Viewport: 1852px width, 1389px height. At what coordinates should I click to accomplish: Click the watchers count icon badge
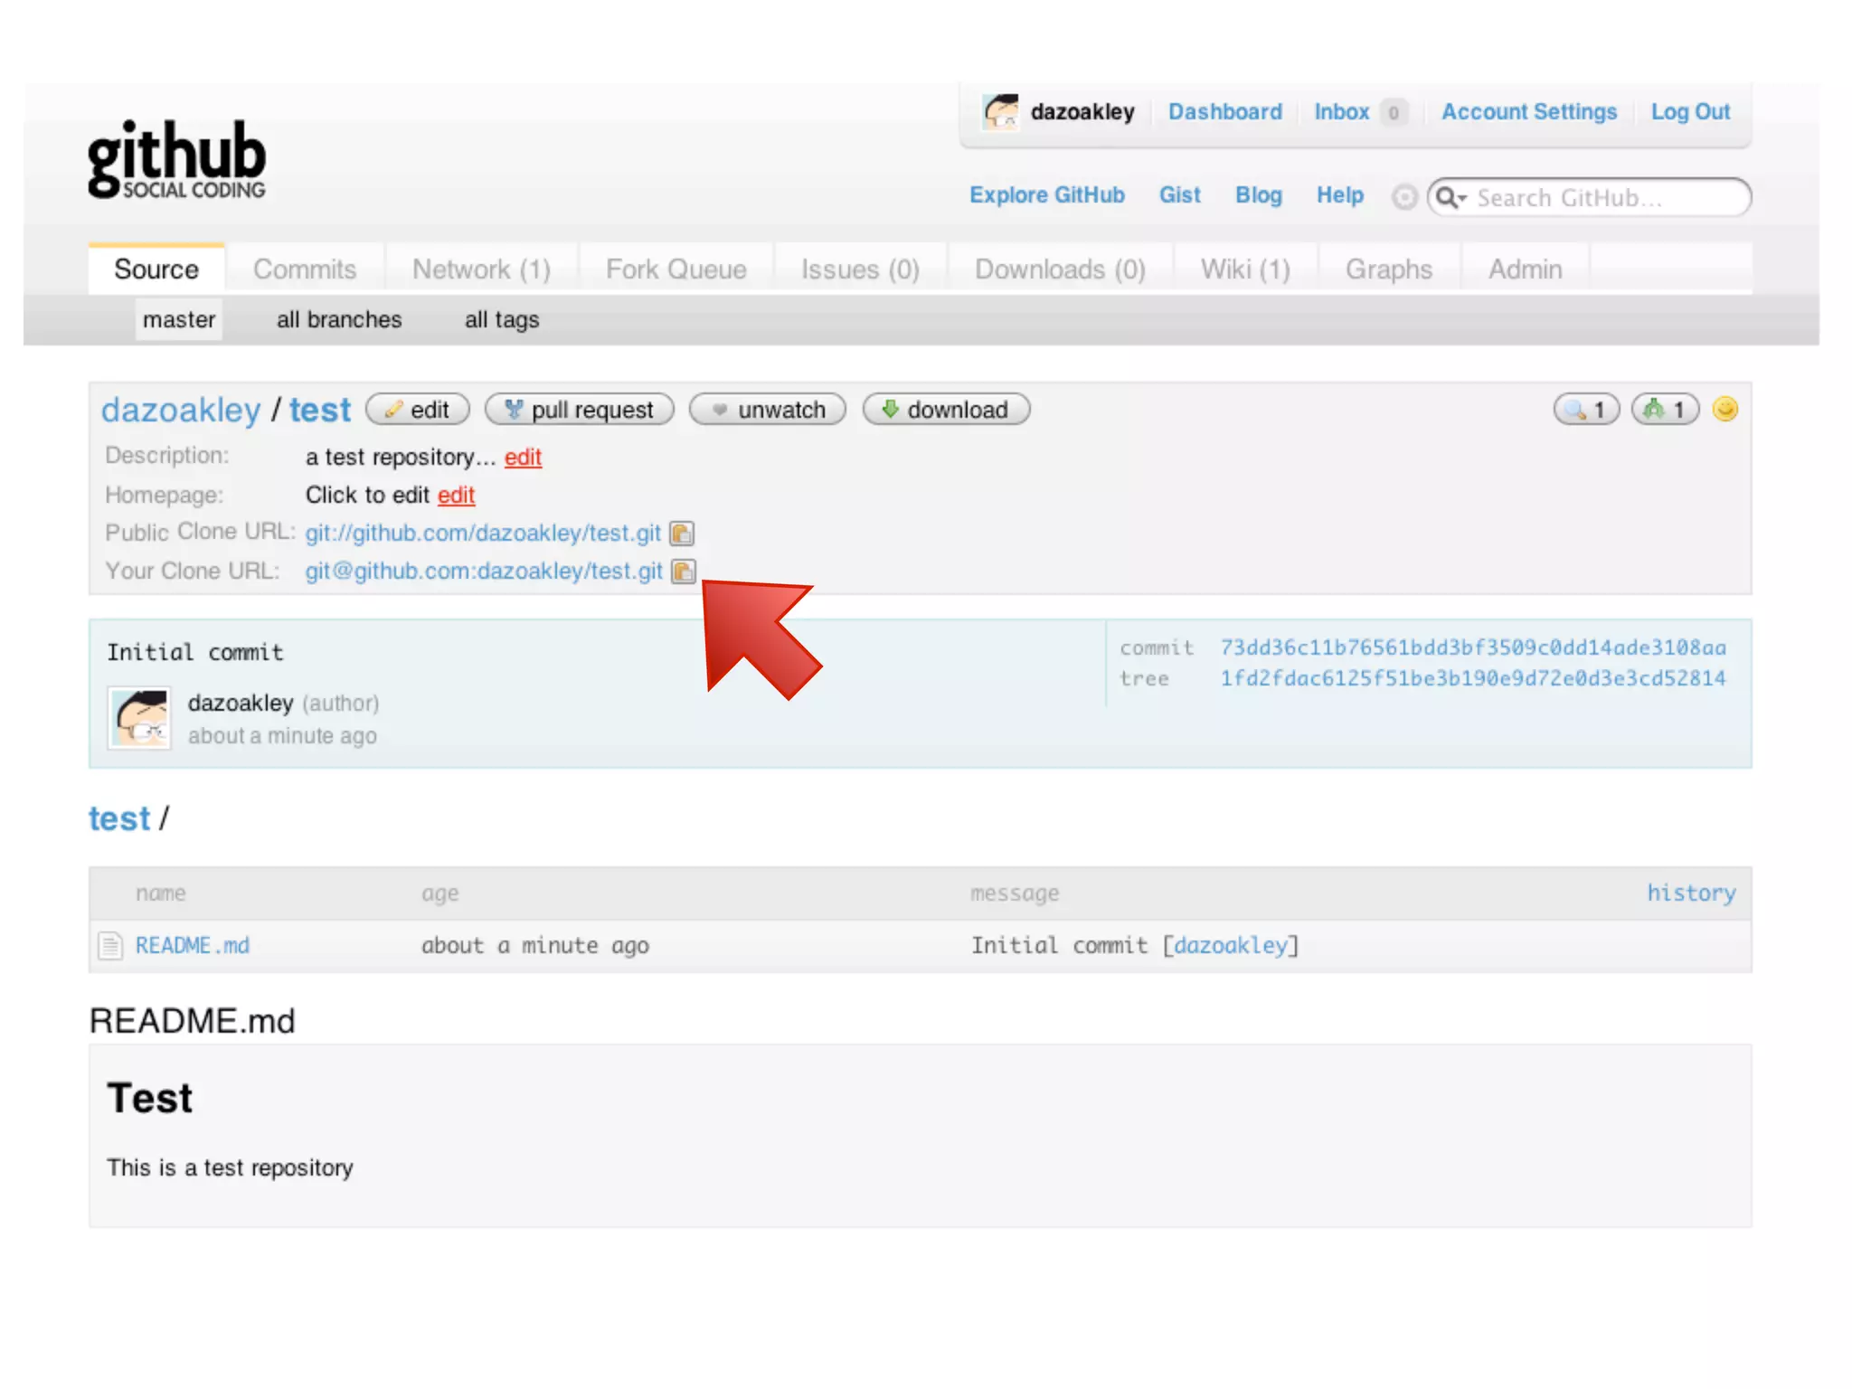coord(1586,410)
